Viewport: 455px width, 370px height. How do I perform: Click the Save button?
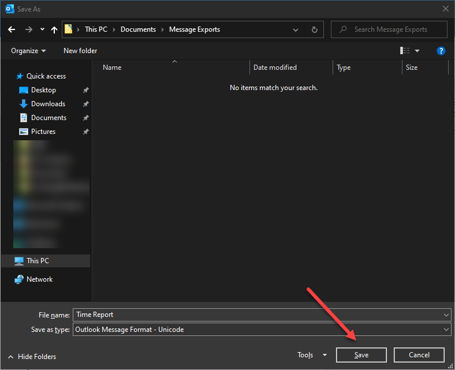tap(361, 355)
